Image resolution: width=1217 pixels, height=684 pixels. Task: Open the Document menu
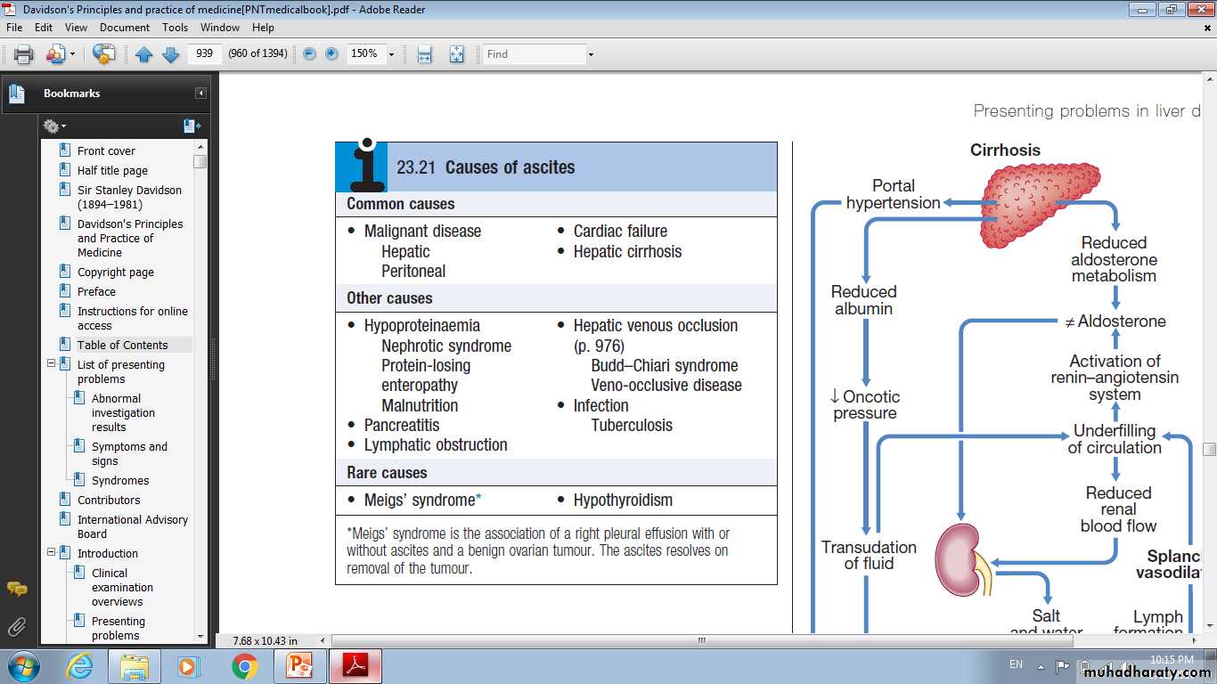[125, 28]
